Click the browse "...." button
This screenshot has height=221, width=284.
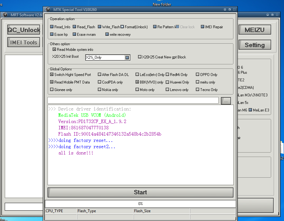pos(226,101)
